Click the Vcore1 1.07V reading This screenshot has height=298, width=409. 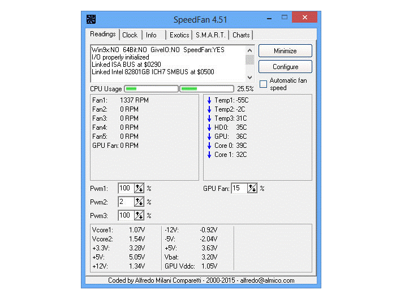point(118,230)
